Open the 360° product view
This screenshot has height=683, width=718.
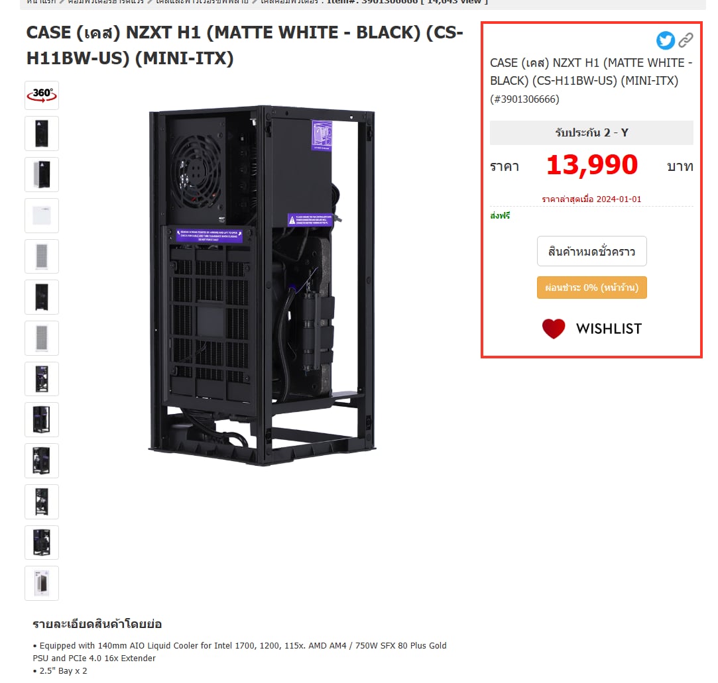click(x=42, y=95)
